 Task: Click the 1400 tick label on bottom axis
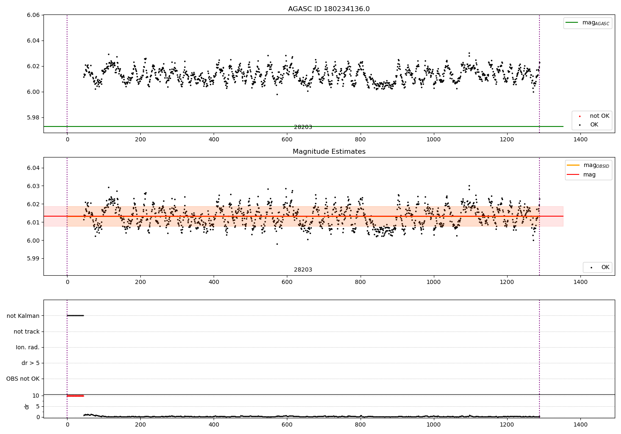tap(580, 424)
